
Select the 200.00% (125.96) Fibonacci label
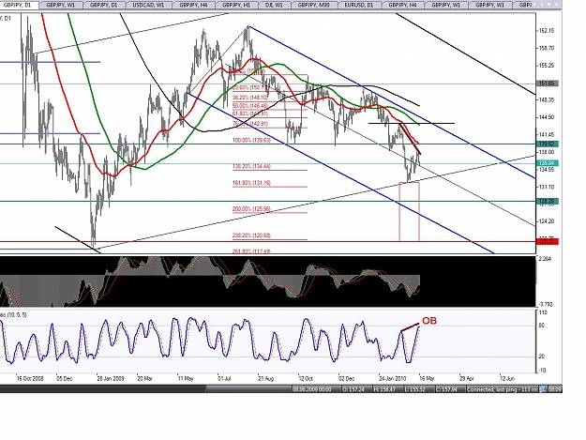coord(251,209)
